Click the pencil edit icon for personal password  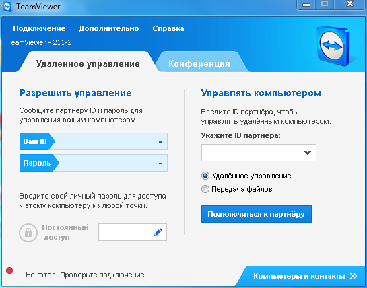click(x=158, y=232)
